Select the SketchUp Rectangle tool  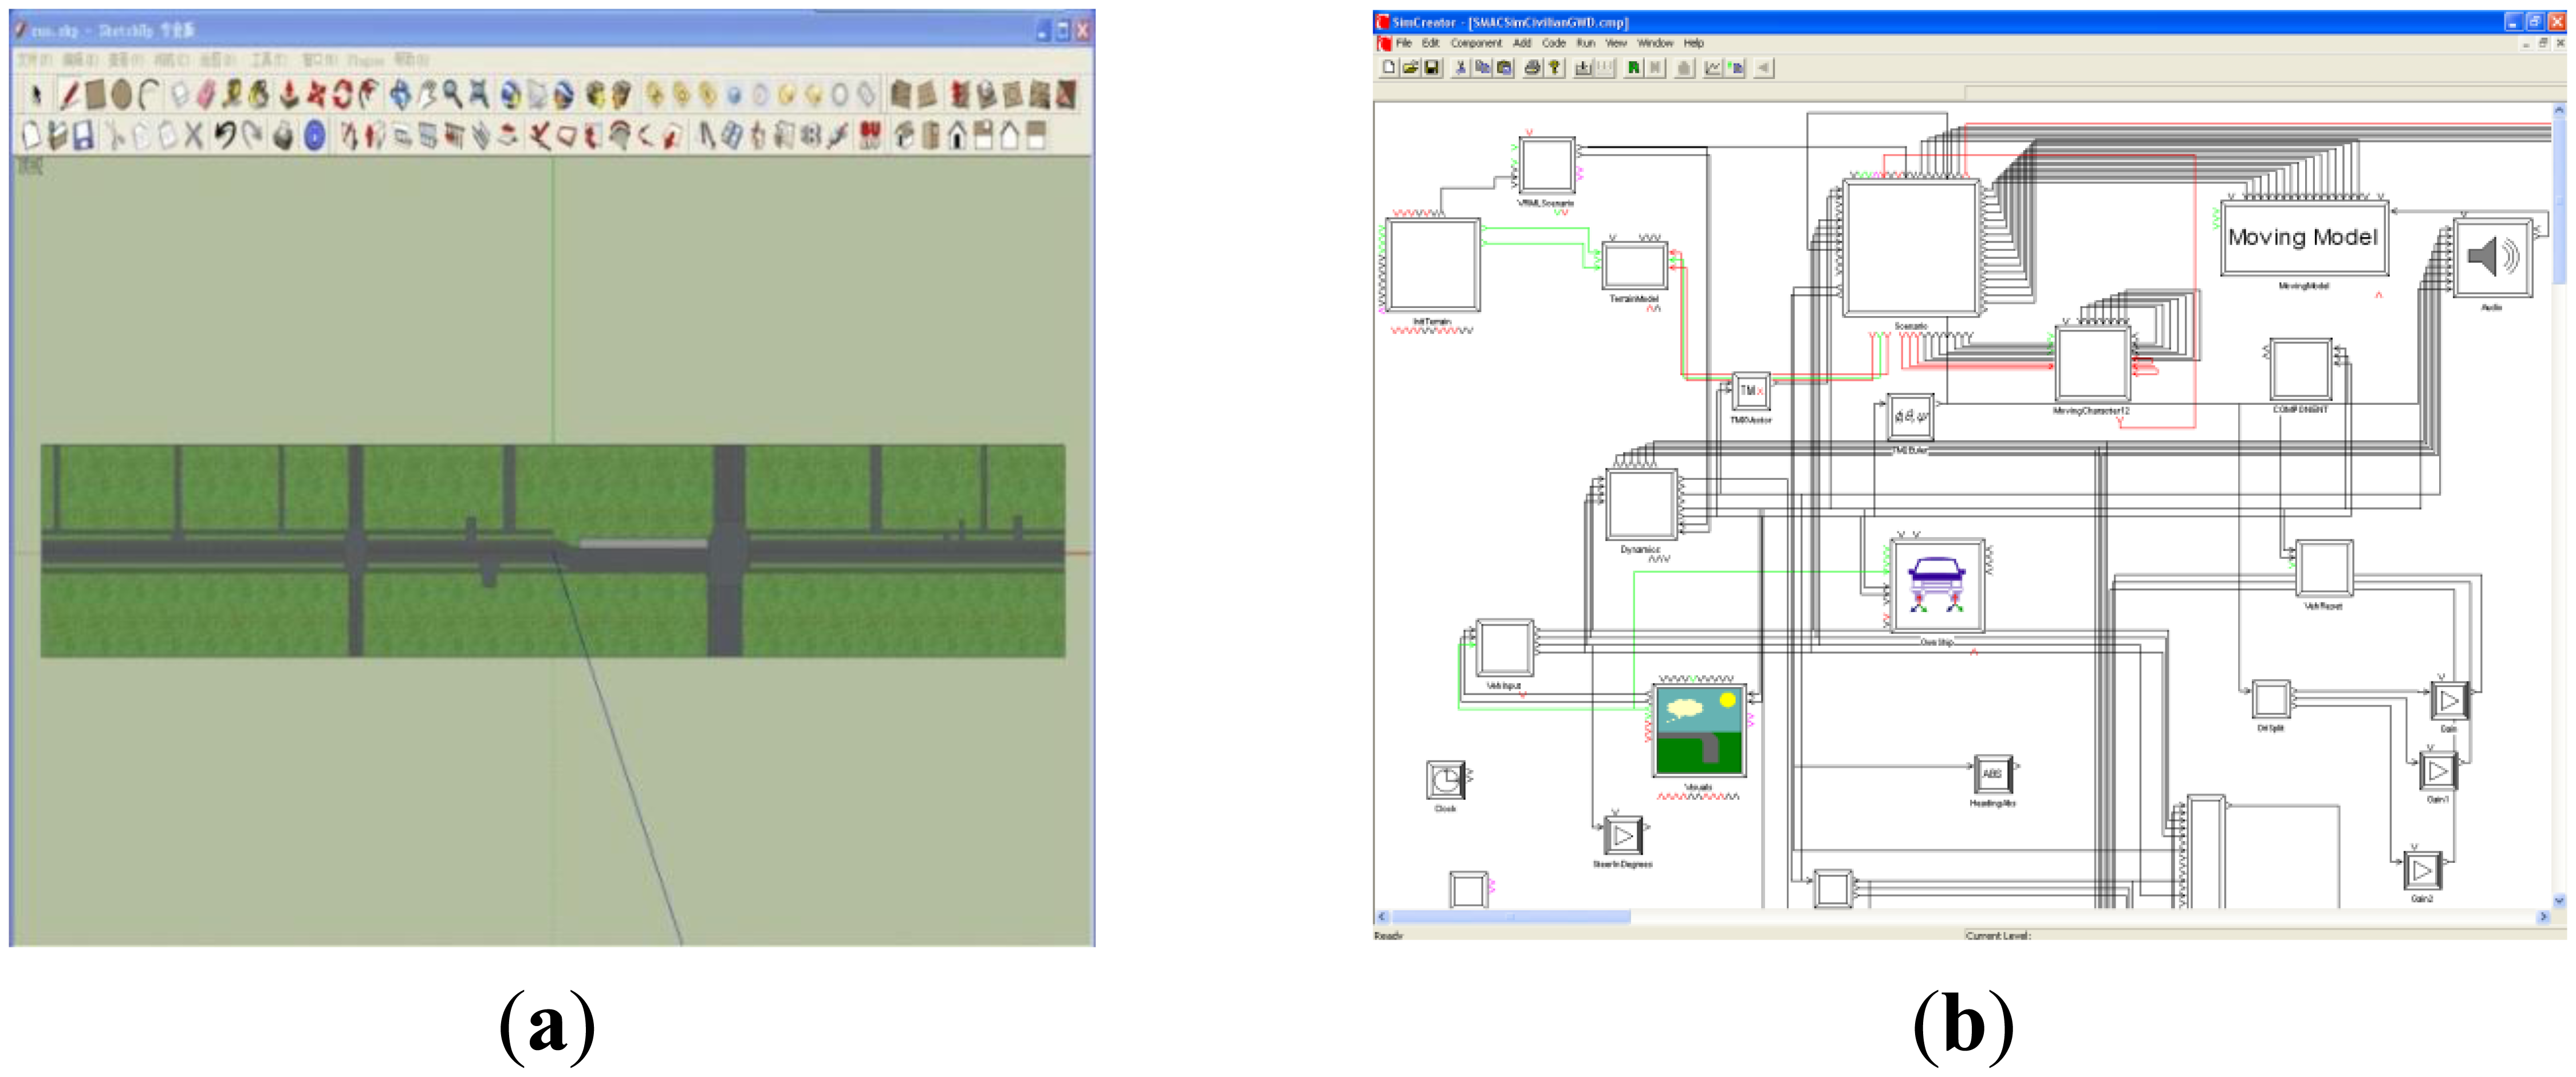tap(96, 95)
